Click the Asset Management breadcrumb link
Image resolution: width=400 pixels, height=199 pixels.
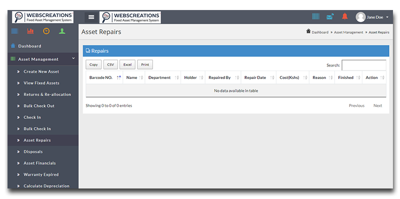[348, 32]
